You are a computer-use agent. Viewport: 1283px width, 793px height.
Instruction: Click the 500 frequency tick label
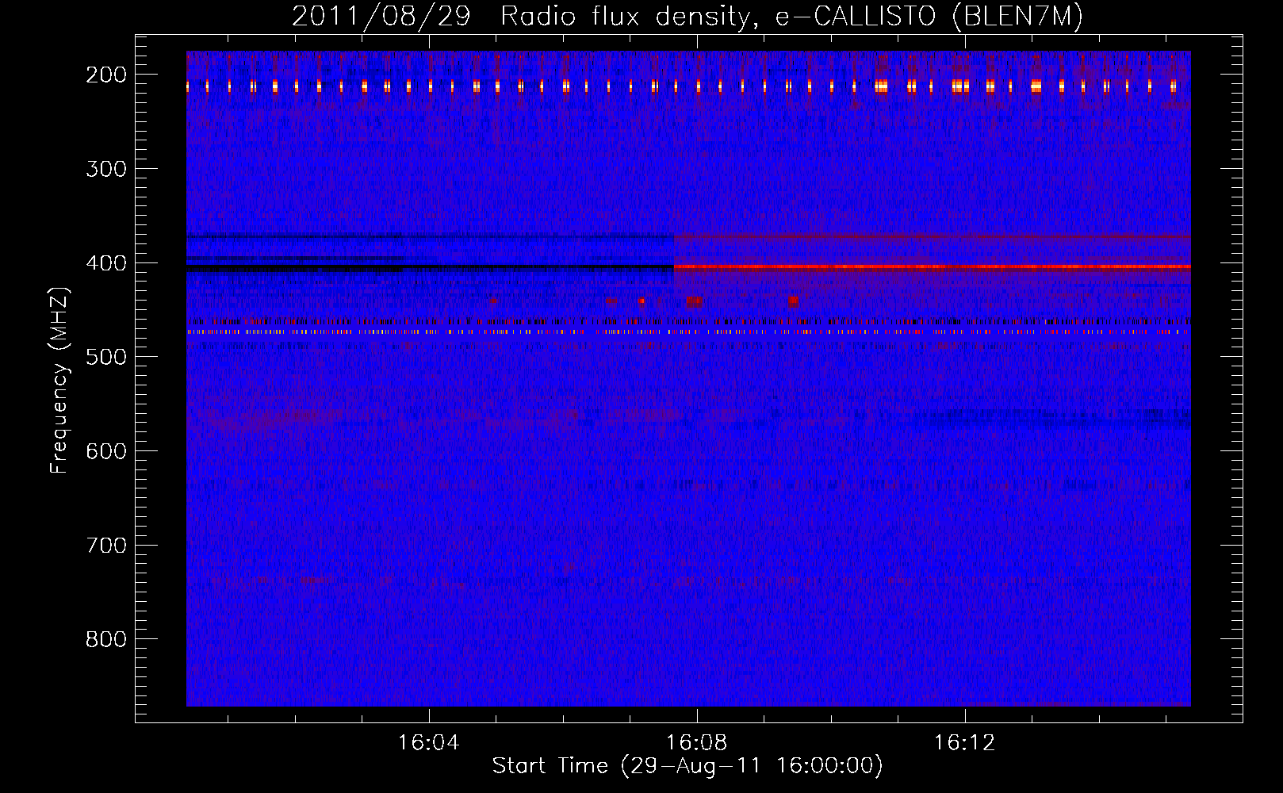click(x=106, y=357)
